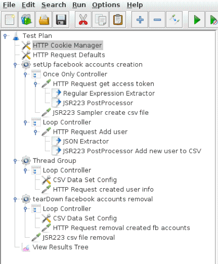
Task: Click the Paste clipboard icon
Action: (x=118, y=20)
